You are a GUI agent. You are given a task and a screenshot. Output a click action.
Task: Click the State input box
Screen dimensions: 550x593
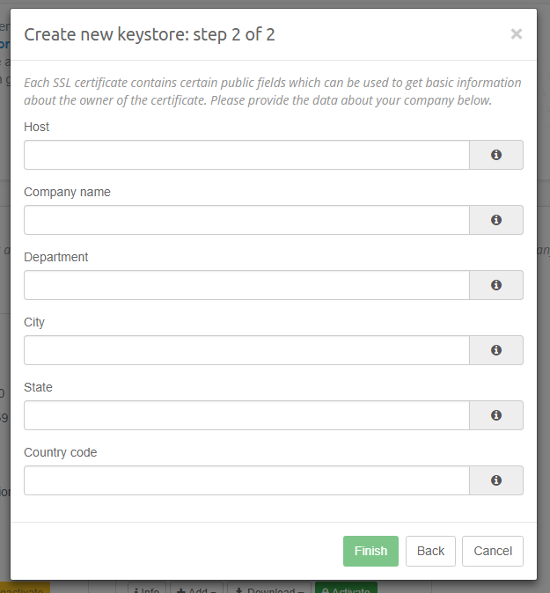tap(246, 415)
